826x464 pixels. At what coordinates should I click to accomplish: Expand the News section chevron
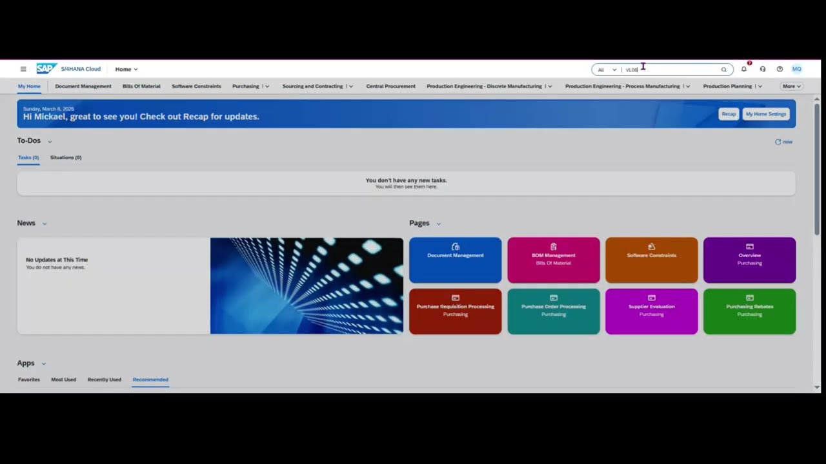[45, 224]
